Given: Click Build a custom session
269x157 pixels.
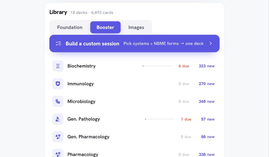Looking at the screenshot, I should click(x=134, y=44).
